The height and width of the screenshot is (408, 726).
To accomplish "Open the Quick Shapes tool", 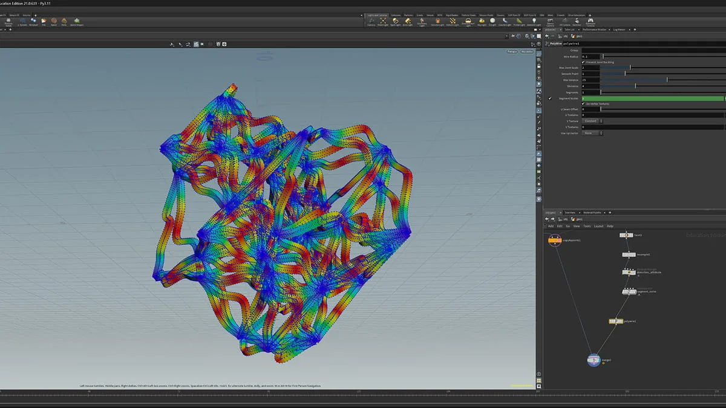I will pos(77,22).
